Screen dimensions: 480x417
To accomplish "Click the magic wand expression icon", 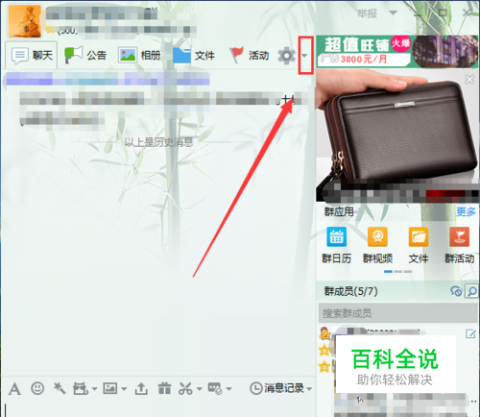I will (60, 388).
